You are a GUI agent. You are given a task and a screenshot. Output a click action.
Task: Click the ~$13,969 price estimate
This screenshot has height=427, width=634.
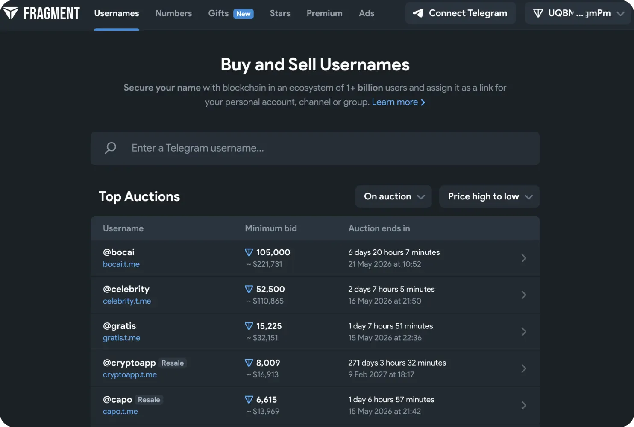[x=263, y=412]
